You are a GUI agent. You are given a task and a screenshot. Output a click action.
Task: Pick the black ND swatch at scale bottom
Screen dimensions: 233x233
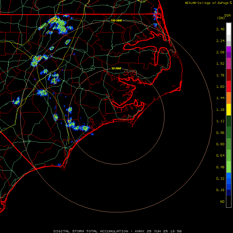tap(229, 201)
